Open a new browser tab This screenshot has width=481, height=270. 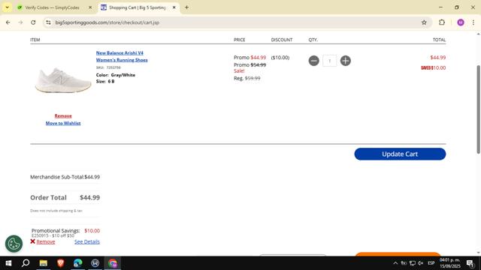click(186, 7)
